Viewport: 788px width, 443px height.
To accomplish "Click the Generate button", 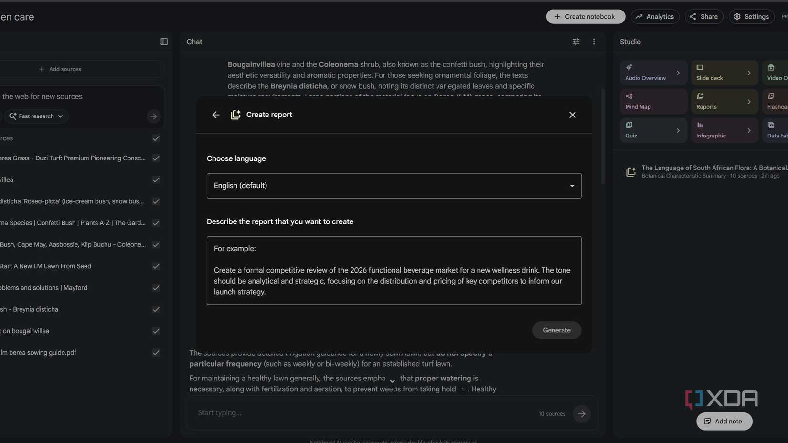I will pyautogui.click(x=556, y=330).
